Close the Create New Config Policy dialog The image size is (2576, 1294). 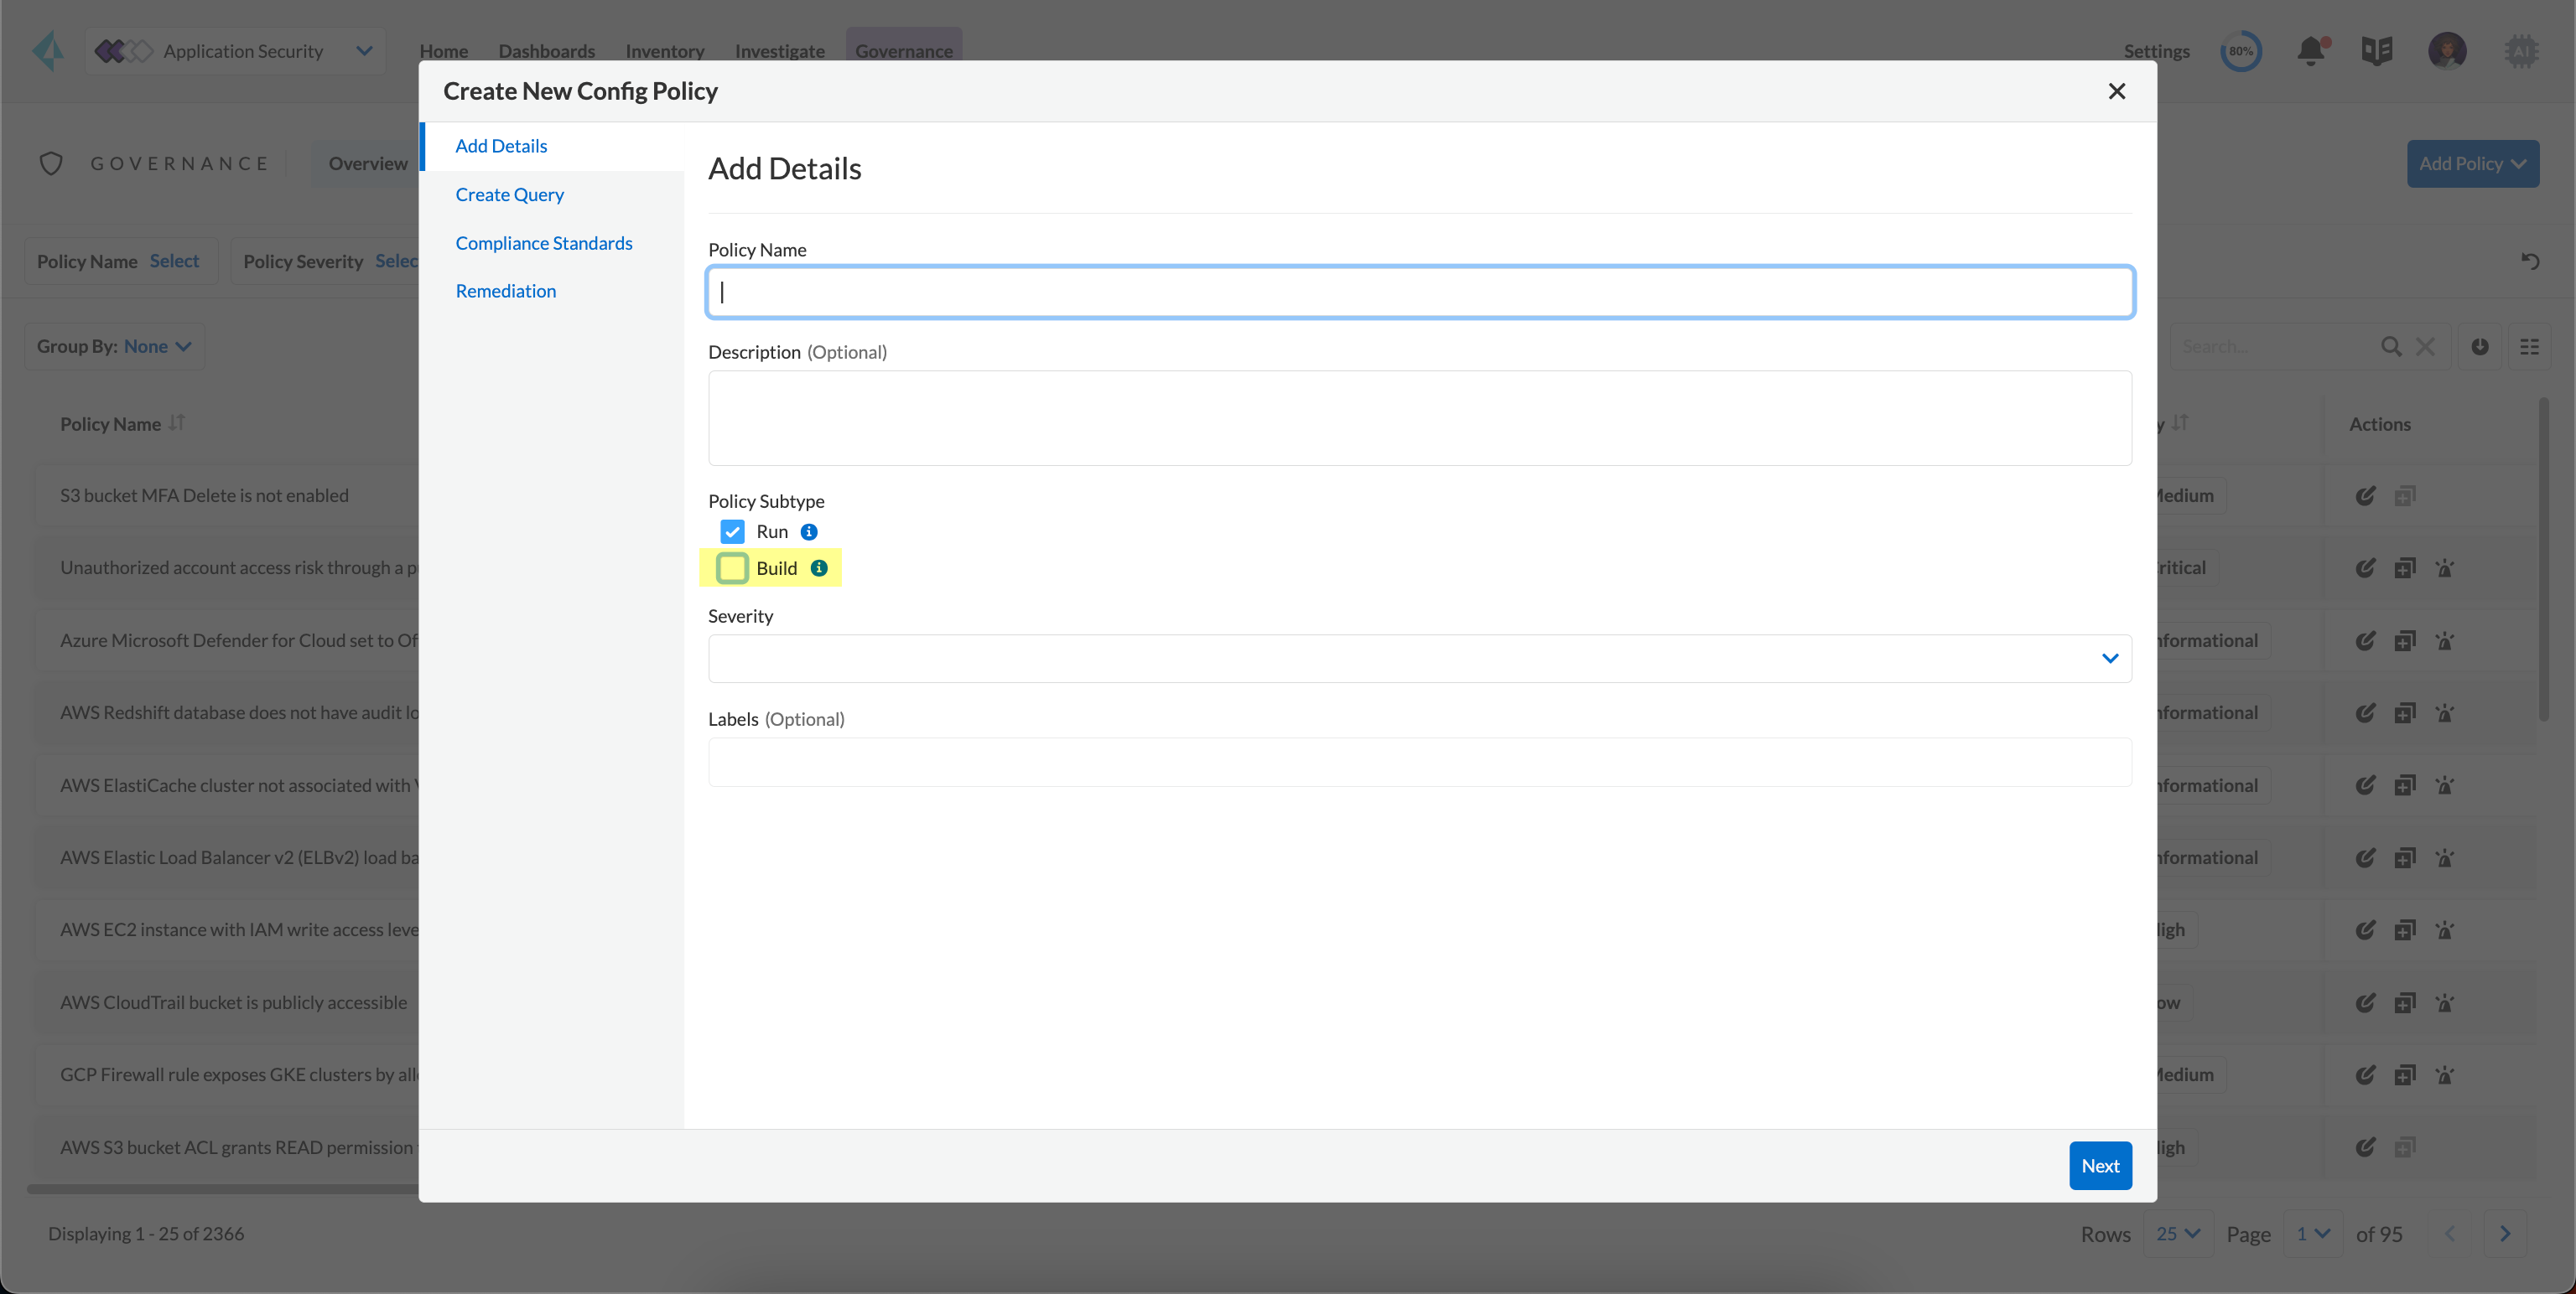[x=2116, y=91]
